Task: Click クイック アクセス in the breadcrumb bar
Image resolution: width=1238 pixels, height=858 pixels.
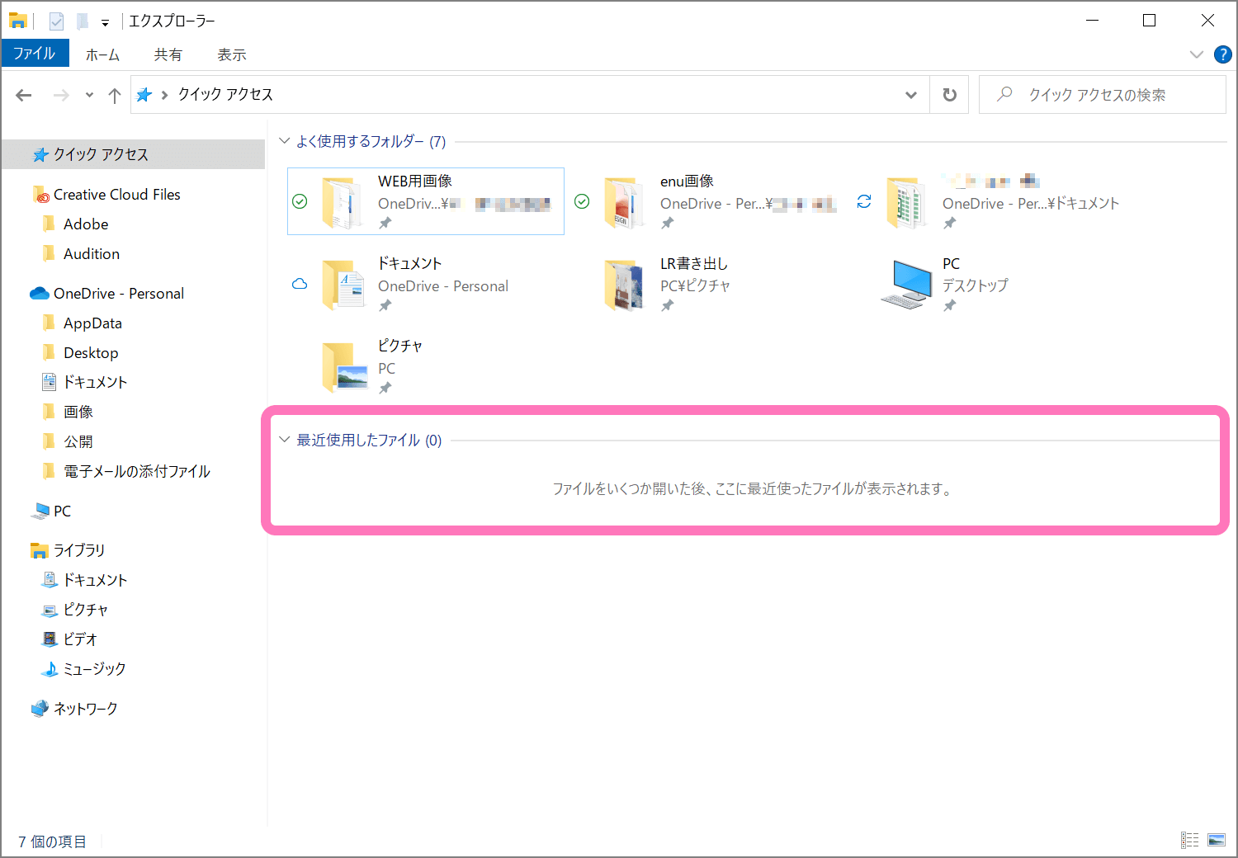Action: point(224,94)
